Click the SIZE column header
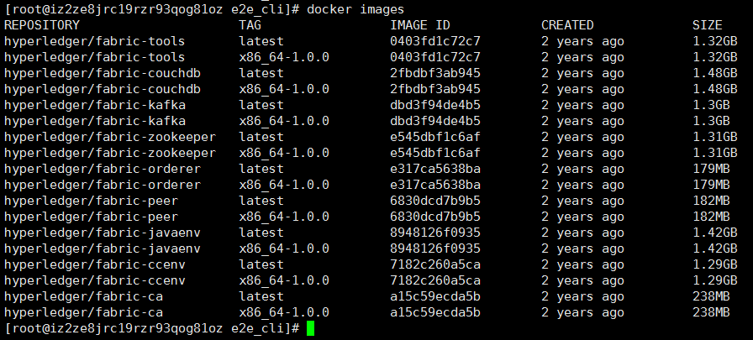This screenshot has height=340, width=753. pos(708,25)
